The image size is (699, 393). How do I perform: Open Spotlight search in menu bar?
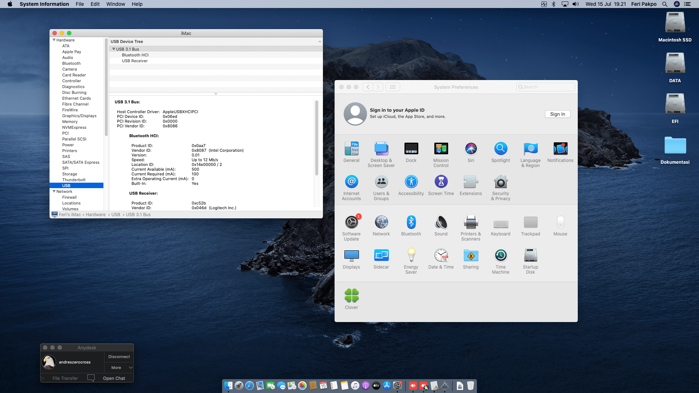tap(665, 4)
